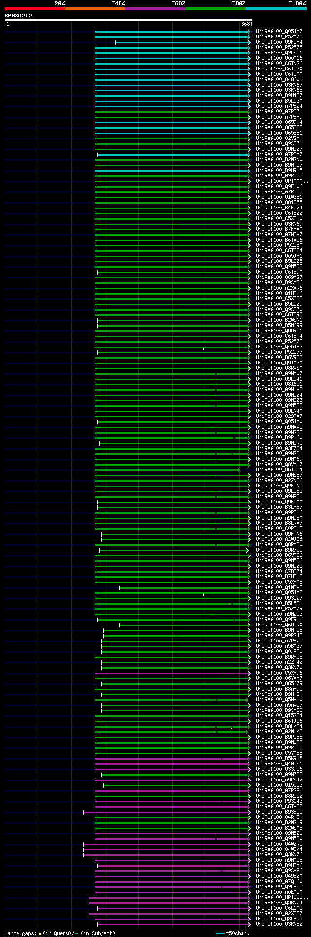This screenshot has height=937, width=311.
Task: Select hit label UniRef100_Q9FUF4
Action: pos(279,42)
